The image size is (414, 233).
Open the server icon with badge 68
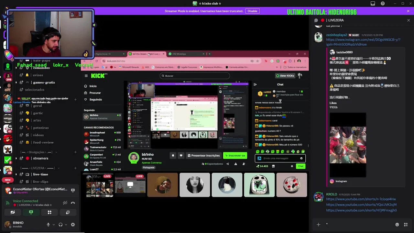click(x=8, y=171)
